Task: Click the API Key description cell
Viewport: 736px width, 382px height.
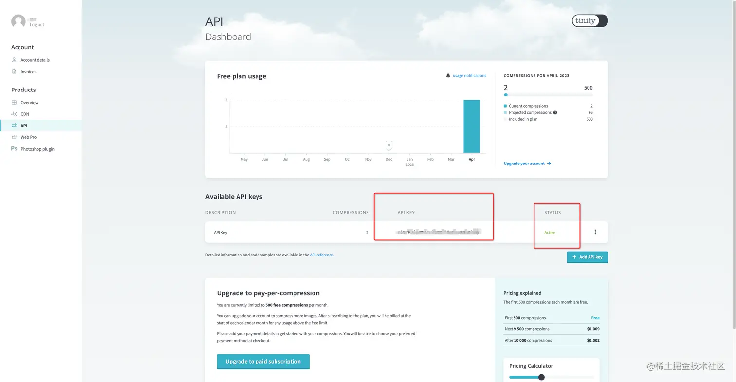Action: point(221,233)
